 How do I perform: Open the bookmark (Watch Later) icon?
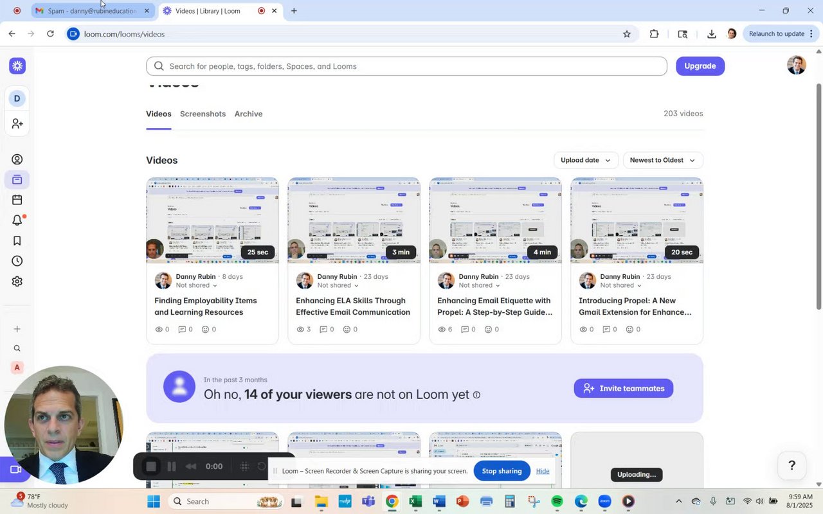coord(17,241)
